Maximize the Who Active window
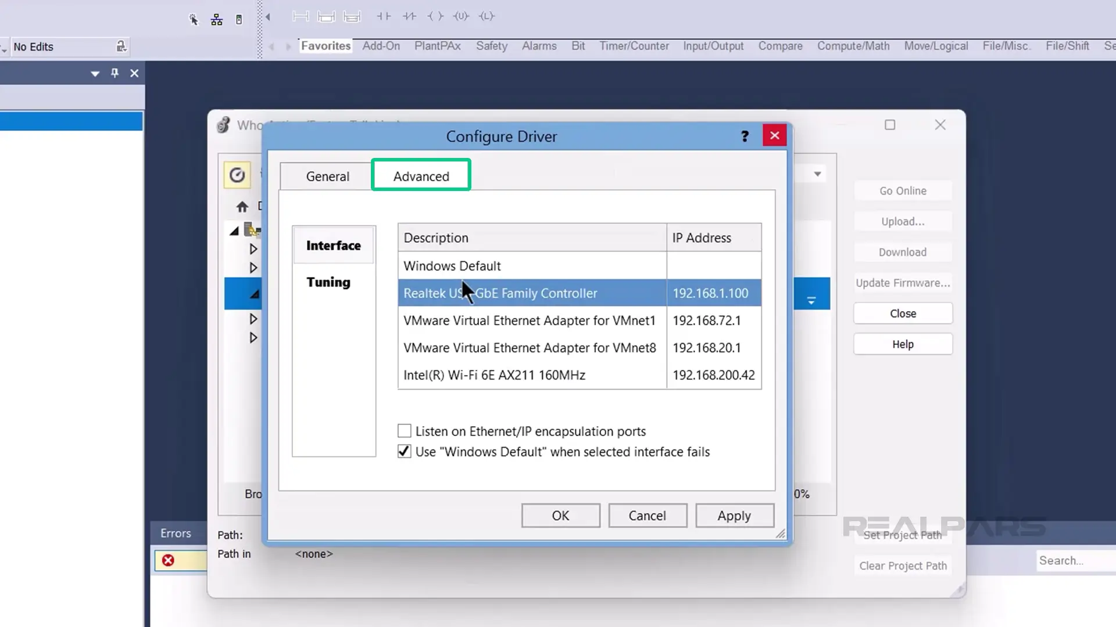 pyautogui.click(x=890, y=125)
